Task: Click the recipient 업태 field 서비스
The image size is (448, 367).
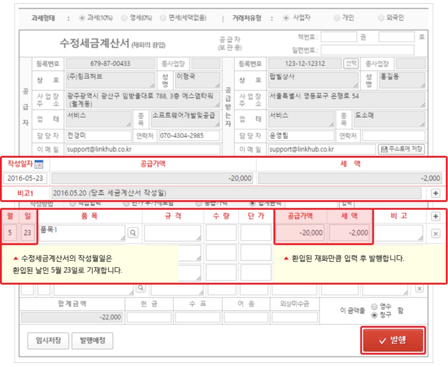Action: click(301, 119)
